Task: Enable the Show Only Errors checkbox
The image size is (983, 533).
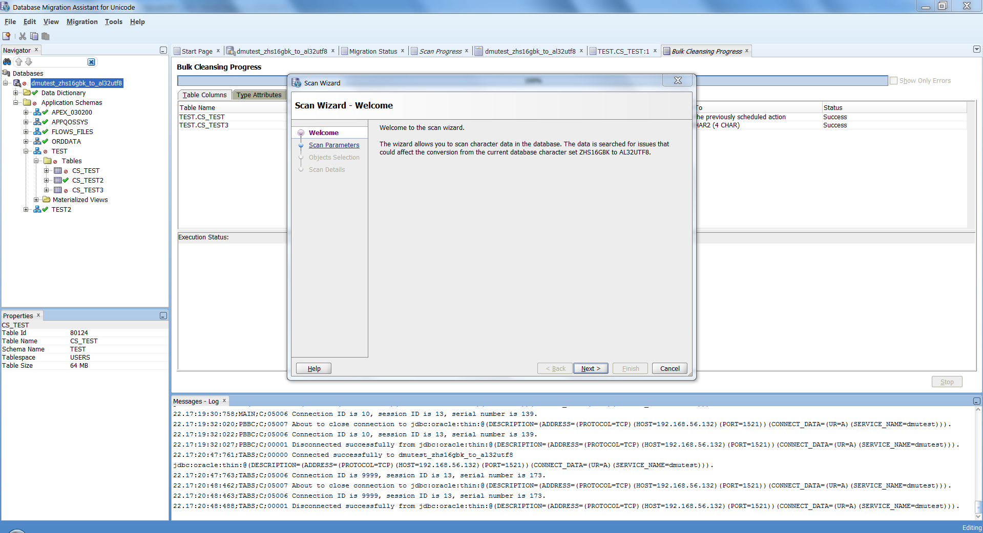Action: point(894,80)
